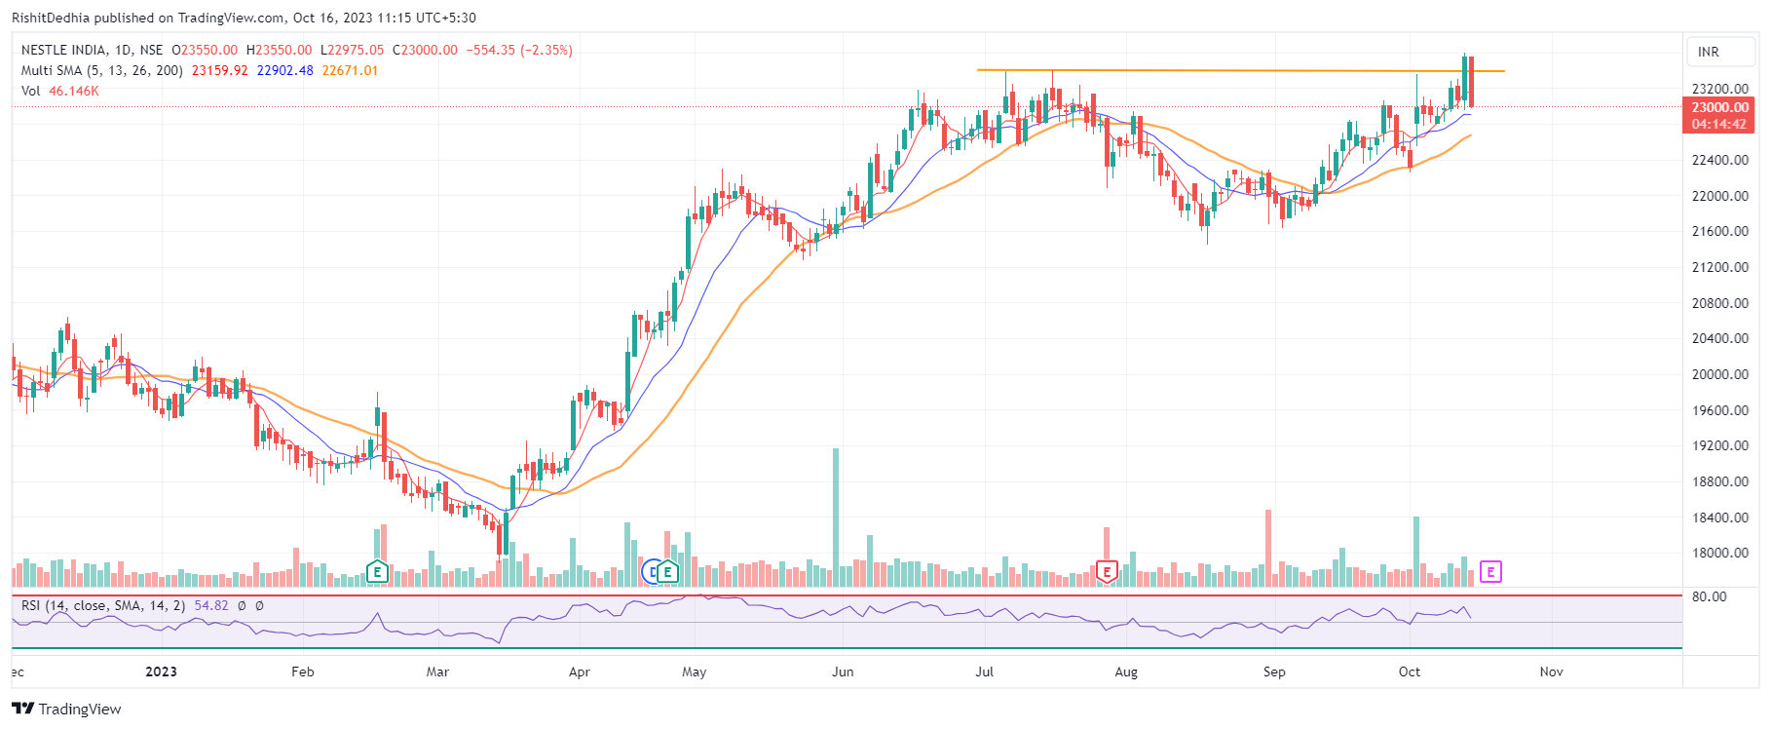Toggle the Vol indicator legend
This screenshot has height=729, width=1771.
coord(31,91)
